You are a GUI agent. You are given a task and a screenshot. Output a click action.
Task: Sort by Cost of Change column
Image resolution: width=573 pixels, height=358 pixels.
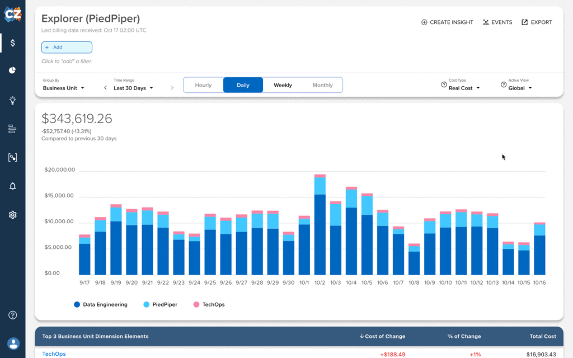[382, 336]
